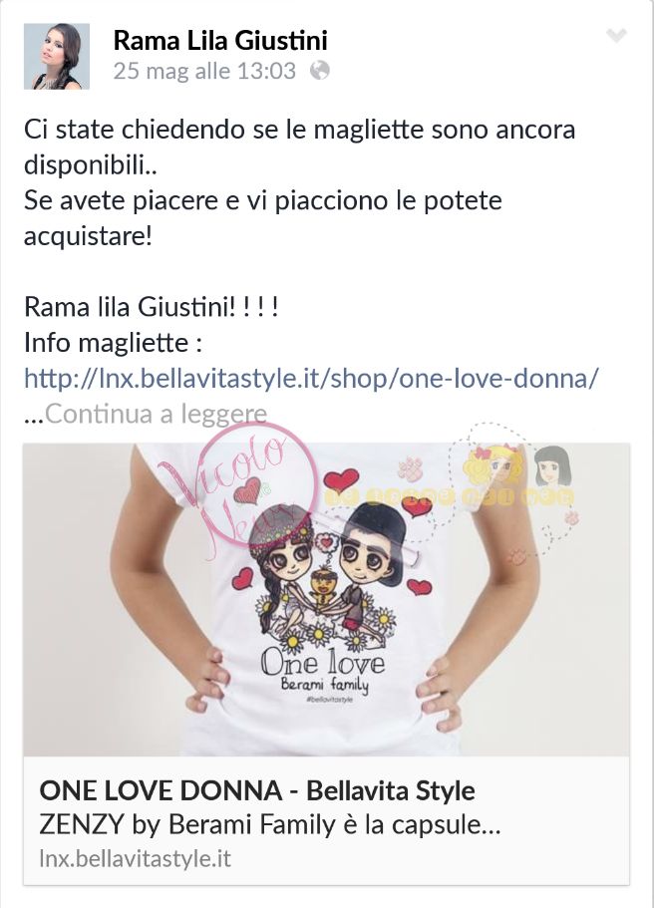The height and width of the screenshot is (908, 654).
Task: Expand post with Continua a leggere
Action: point(156,414)
